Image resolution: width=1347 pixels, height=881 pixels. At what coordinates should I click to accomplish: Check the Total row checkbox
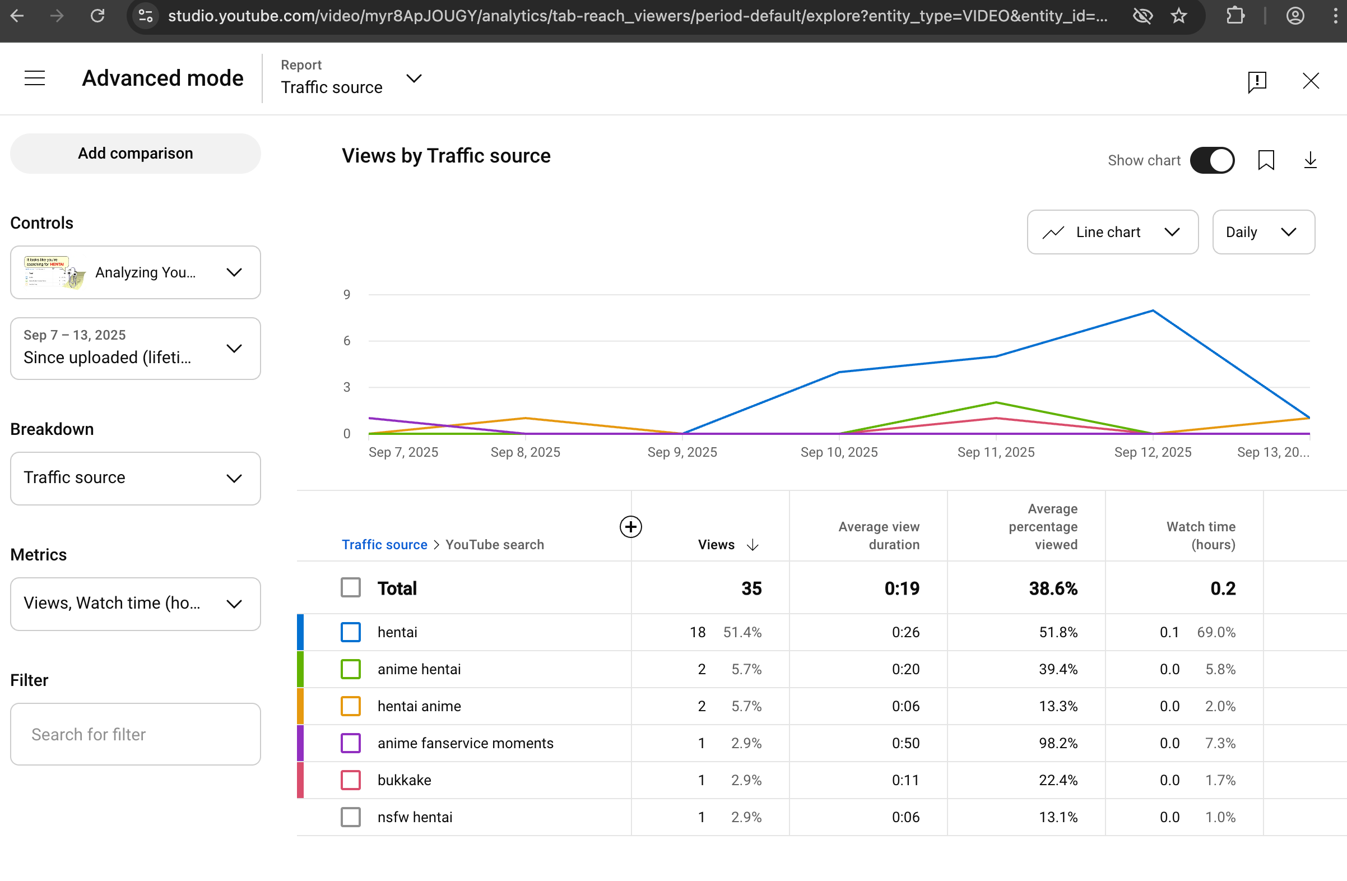[350, 588]
